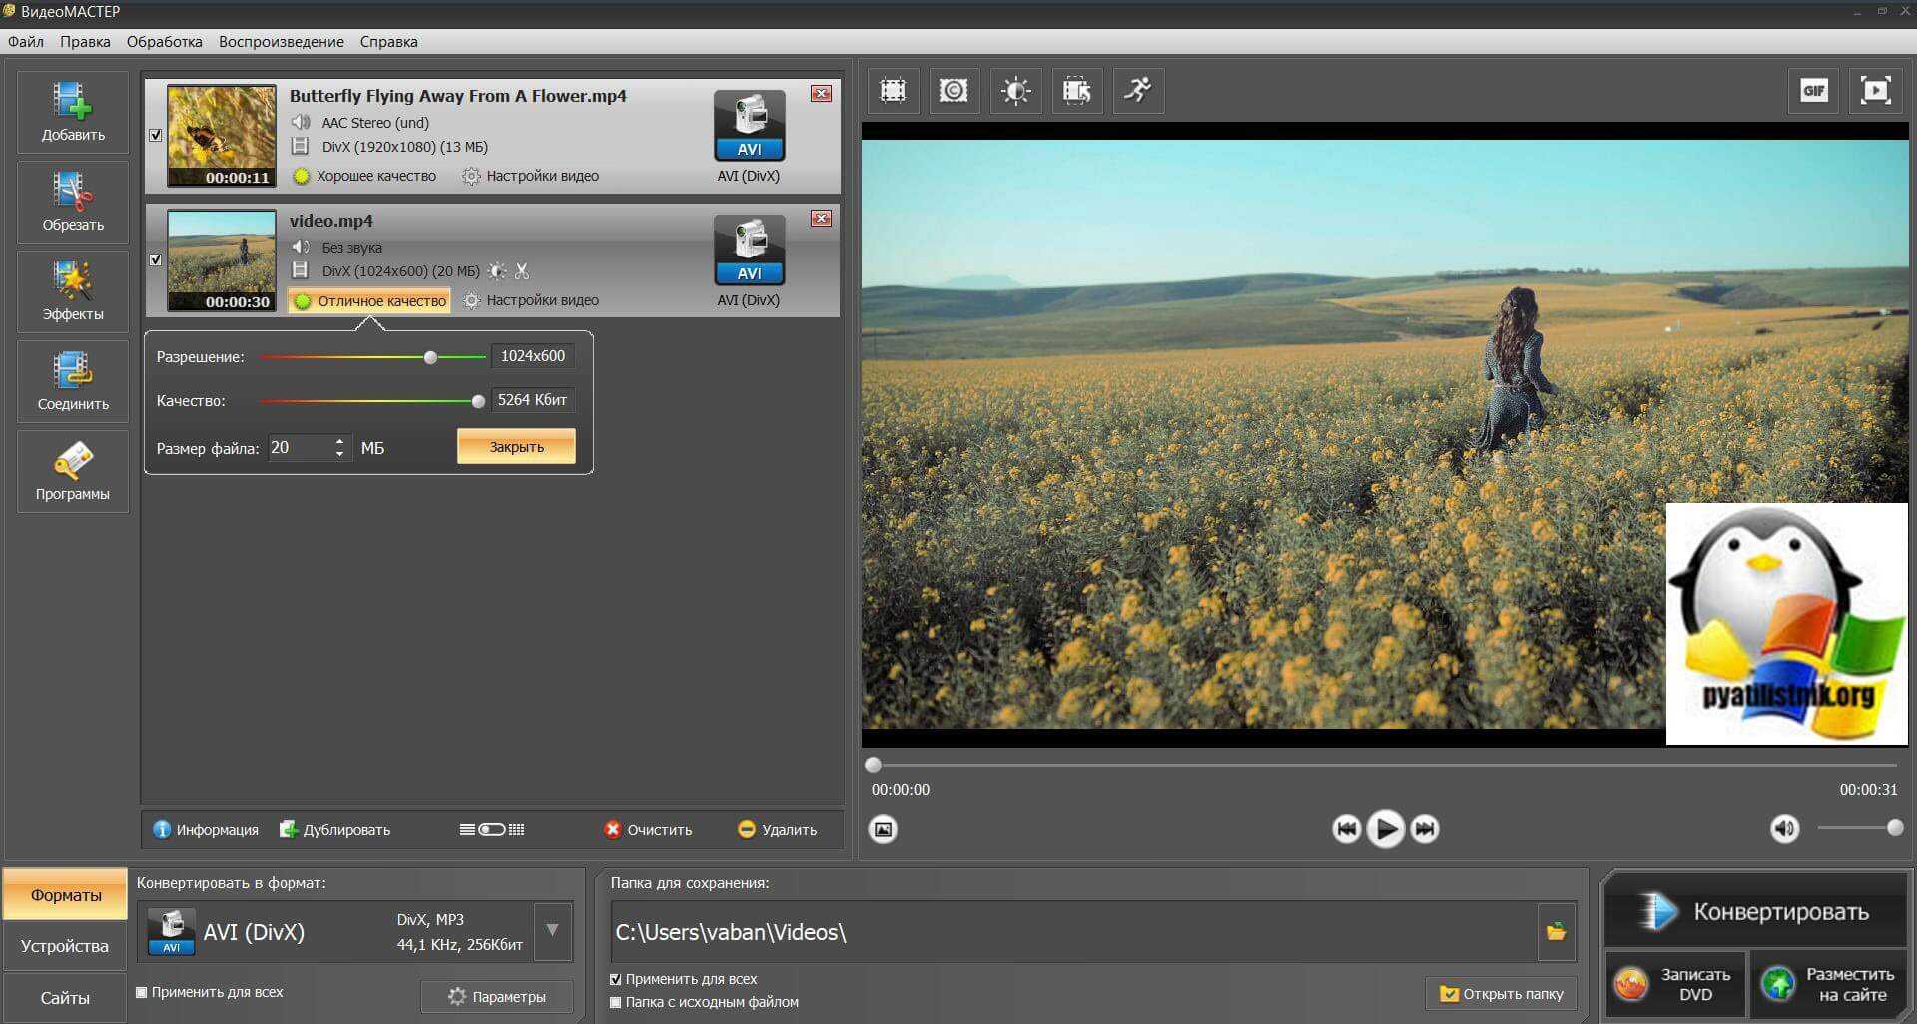Click the GIF creation icon
This screenshot has height=1024, width=1917.
pos(1813,91)
